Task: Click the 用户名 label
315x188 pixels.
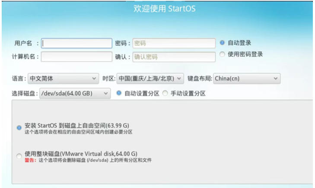Action: 24,43
